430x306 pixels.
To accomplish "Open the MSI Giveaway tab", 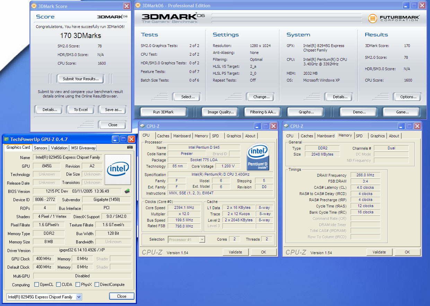I will pyautogui.click(x=83, y=148).
